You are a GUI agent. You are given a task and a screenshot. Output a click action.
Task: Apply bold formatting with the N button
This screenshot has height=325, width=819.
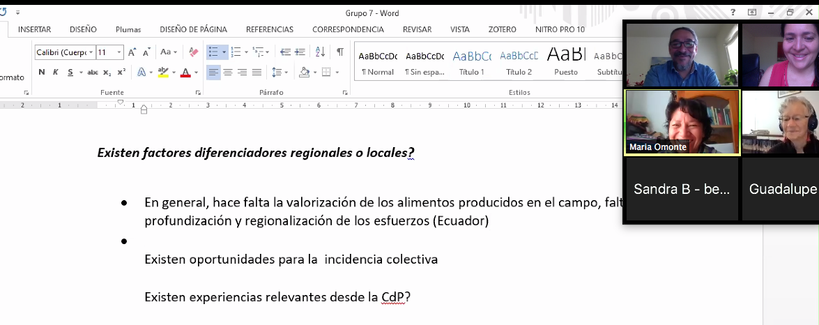tap(42, 72)
